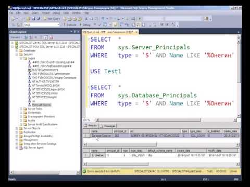Click the Save All icon in the toolbar
The width and height of the screenshot is (250, 187).
tap(39, 19)
